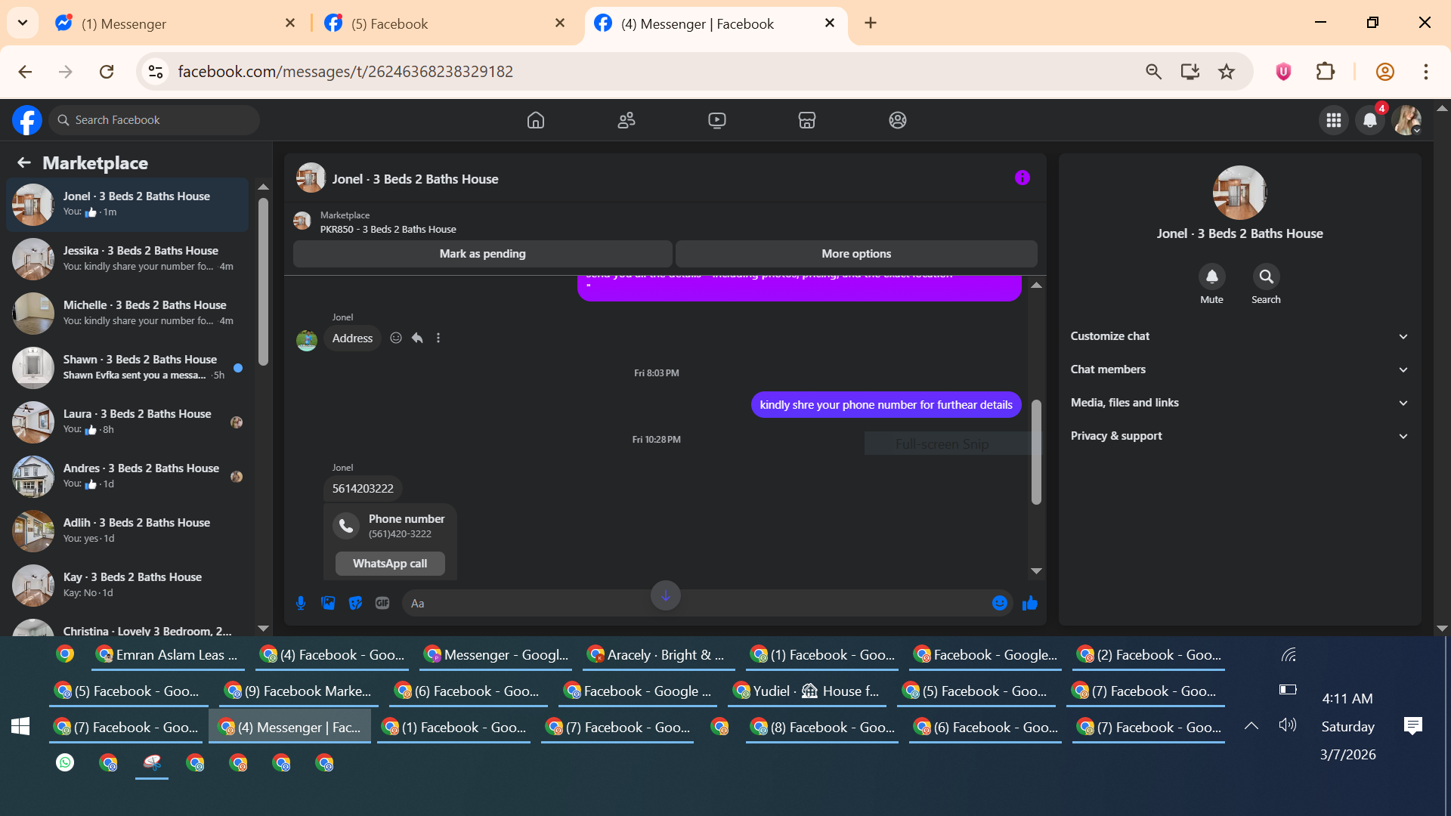This screenshot has height=816, width=1451.
Task: Open the Laura 3 Beds 2 Baths conversation
Action: (127, 422)
